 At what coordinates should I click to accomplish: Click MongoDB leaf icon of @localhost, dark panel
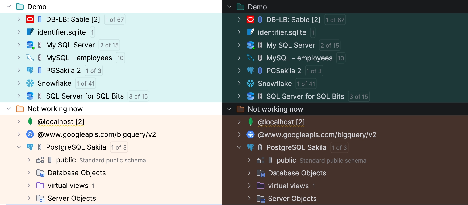pyautogui.click(x=250, y=122)
